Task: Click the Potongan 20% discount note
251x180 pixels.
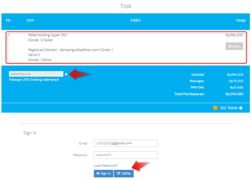Action: 34,80
